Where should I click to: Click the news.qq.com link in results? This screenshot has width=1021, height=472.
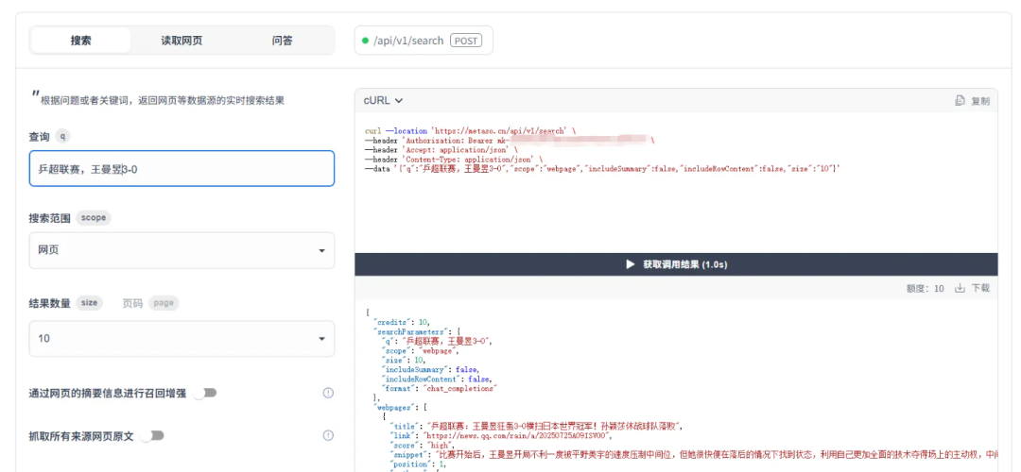point(518,435)
